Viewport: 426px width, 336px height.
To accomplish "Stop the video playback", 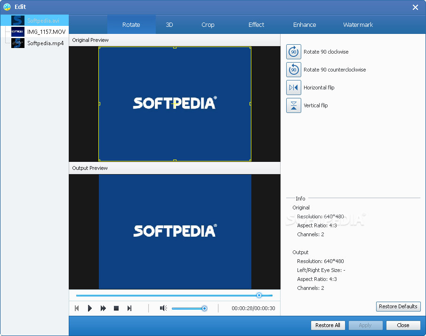I will pos(116,308).
